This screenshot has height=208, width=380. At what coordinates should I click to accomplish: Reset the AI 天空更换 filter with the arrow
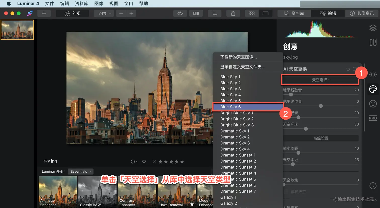[348, 69]
